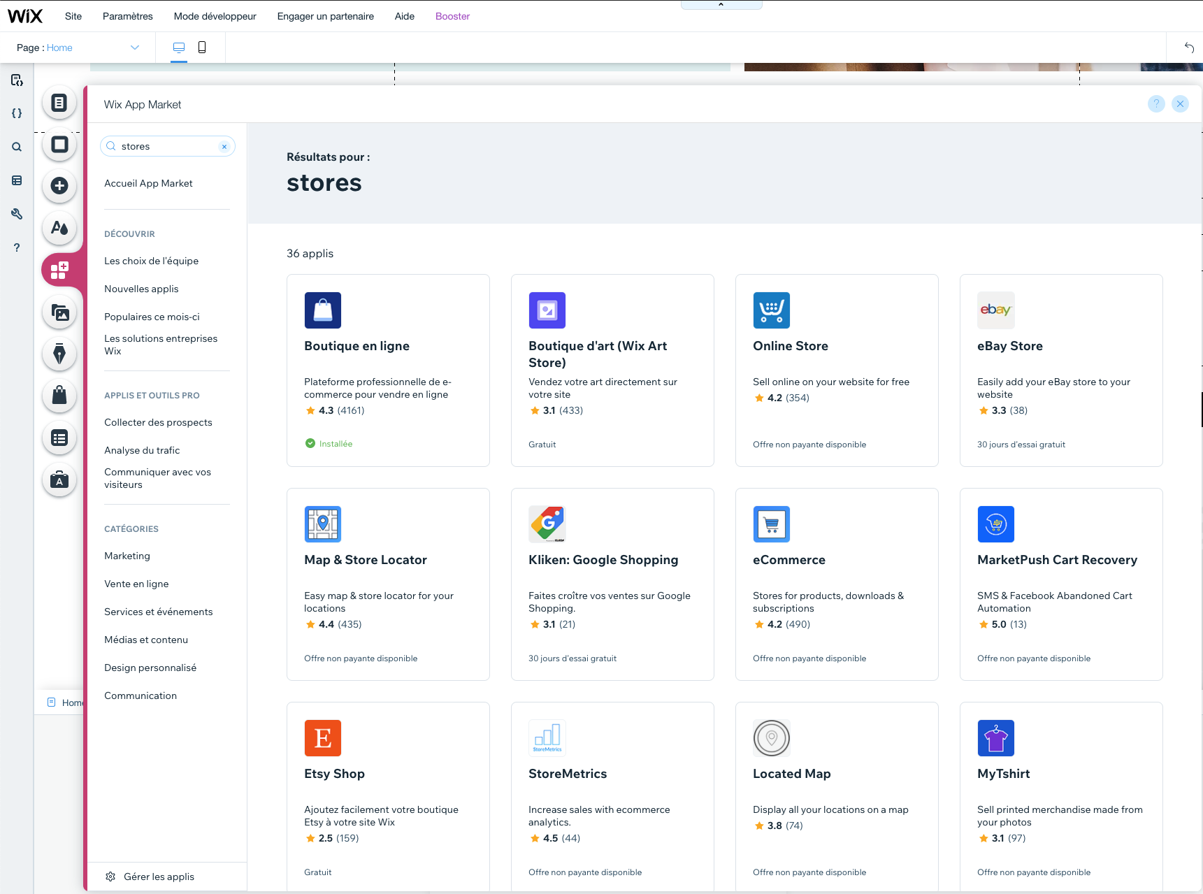Click the undo arrow
Image resolution: width=1203 pixels, height=894 pixels.
(1189, 48)
